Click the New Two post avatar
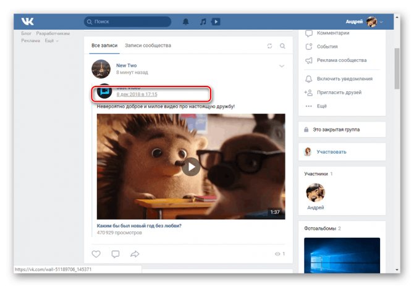The height and width of the screenshot is (287, 414). click(x=101, y=69)
